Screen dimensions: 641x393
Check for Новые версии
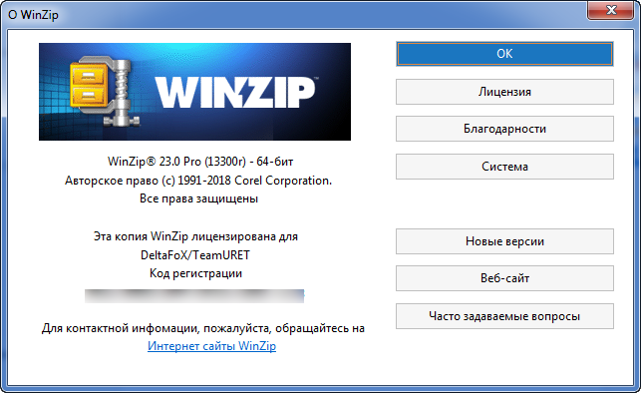point(504,241)
